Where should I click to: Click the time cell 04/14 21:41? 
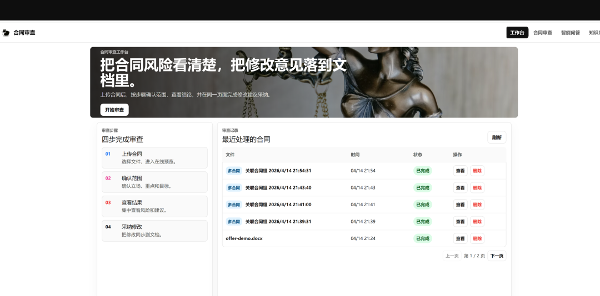(363, 205)
